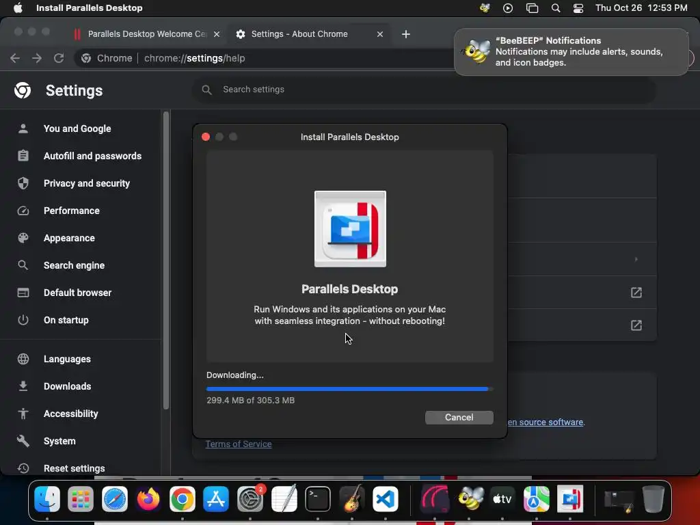Viewport: 700px width, 525px height.
Task: Go back in Chrome
Action: [x=15, y=58]
